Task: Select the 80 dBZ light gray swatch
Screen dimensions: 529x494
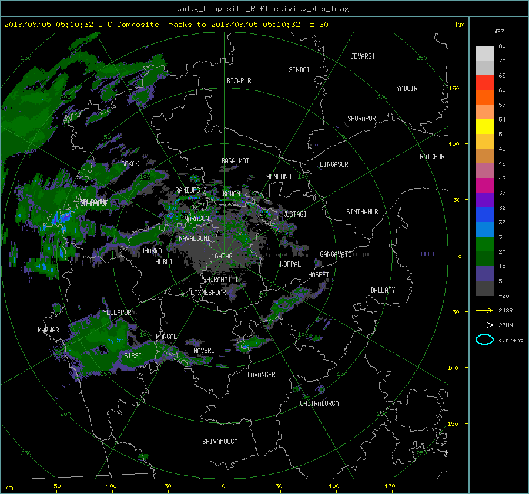Action: point(484,53)
